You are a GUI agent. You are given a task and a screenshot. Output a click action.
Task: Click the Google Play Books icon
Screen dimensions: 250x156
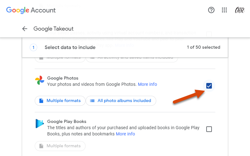click(x=40, y=124)
